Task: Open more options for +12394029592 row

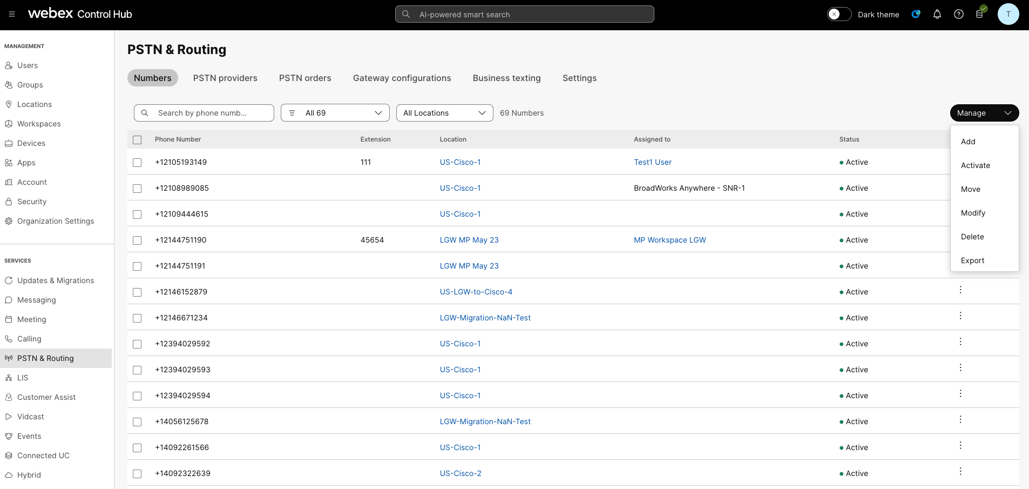Action: (960, 341)
